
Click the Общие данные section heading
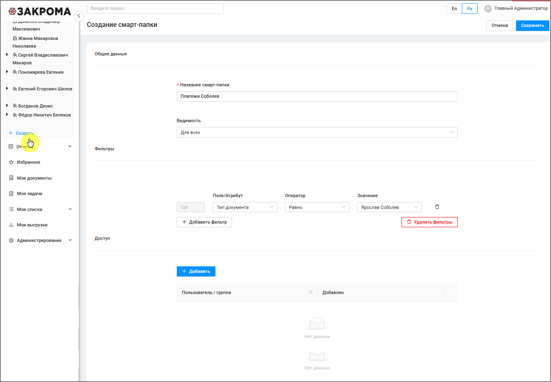[111, 54]
